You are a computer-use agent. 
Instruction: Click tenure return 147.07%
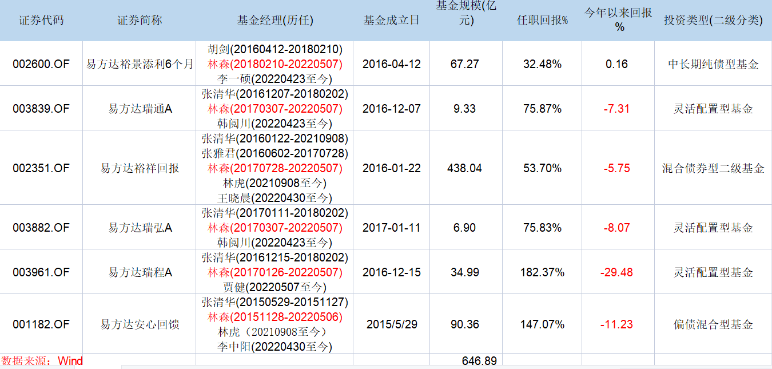pos(542,324)
